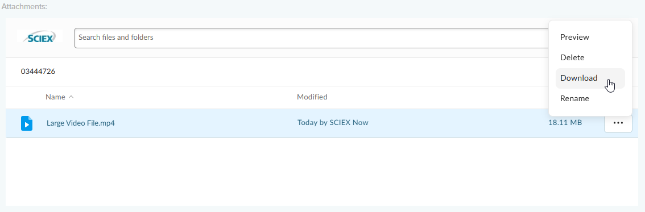Click the Attachments label
The image size is (645, 212).
pyautogui.click(x=23, y=7)
